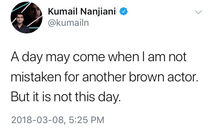Click the blue verified checkmark badge
The image size is (212, 132).
(x=124, y=11)
